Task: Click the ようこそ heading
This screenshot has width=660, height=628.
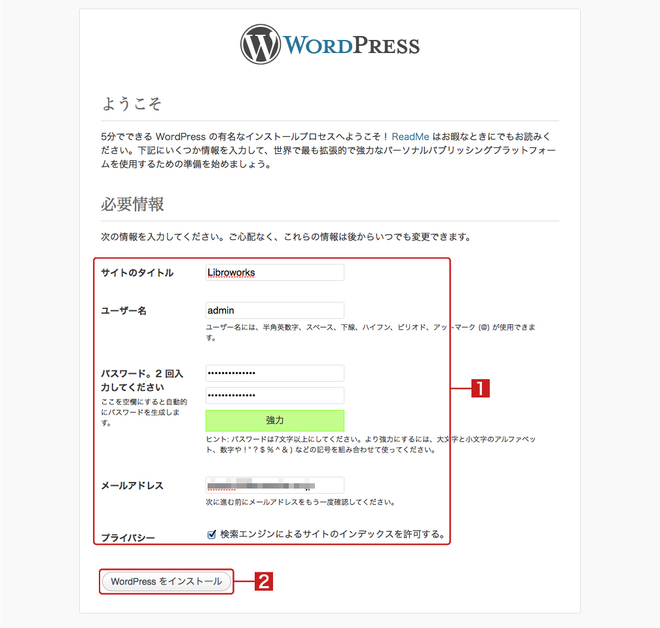Action: (132, 103)
